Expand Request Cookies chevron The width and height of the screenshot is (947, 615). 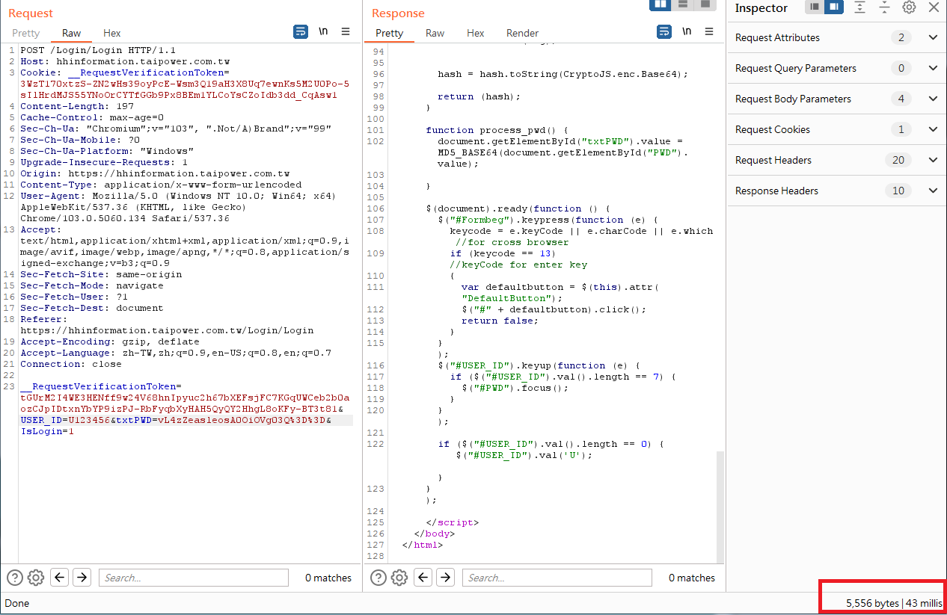tap(933, 129)
